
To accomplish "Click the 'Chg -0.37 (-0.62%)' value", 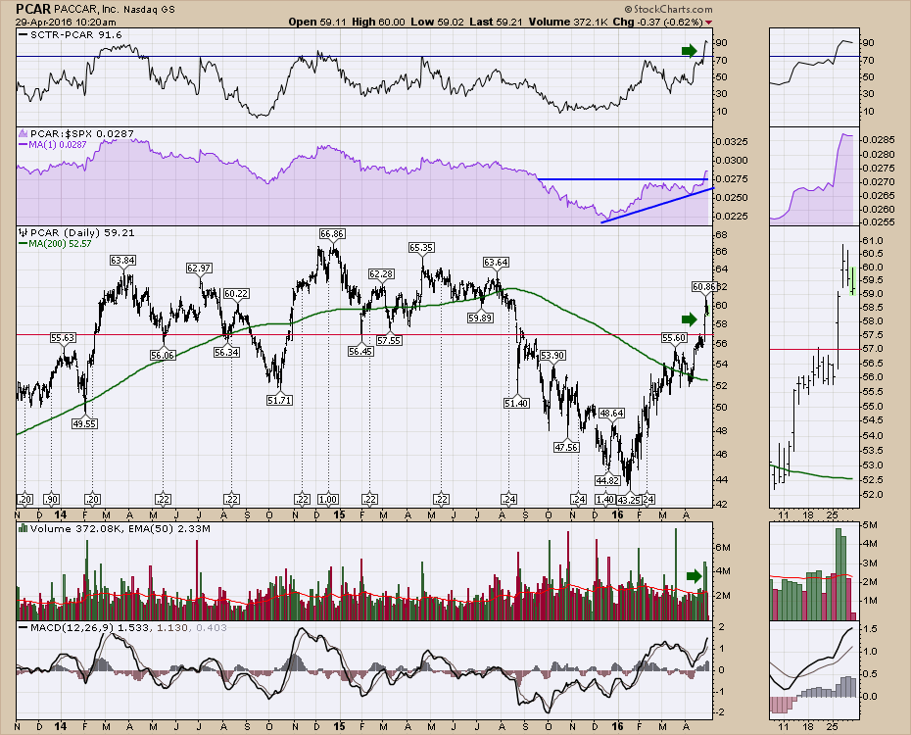I will pos(657,23).
